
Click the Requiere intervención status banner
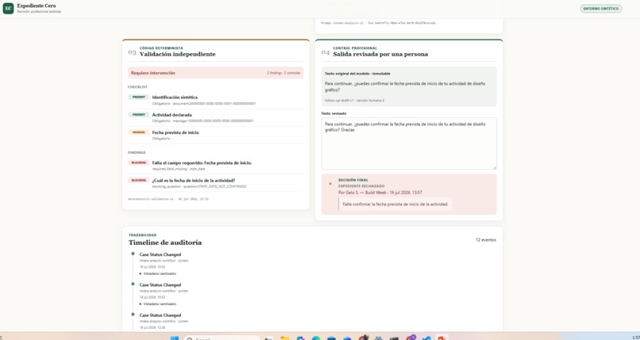pyautogui.click(x=215, y=73)
